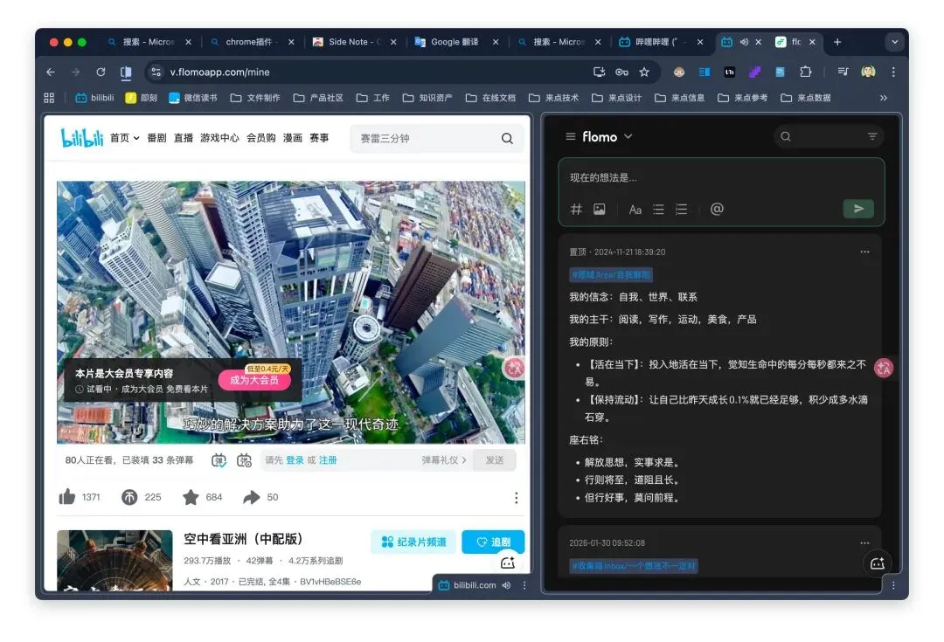
Task: Click address bar v.flomoapp.com/mine
Action: [x=219, y=72]
